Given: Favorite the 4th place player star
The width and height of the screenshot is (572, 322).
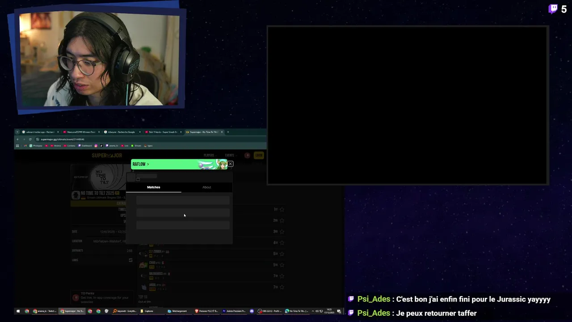Looking at the screenshot, I should 282,243.
